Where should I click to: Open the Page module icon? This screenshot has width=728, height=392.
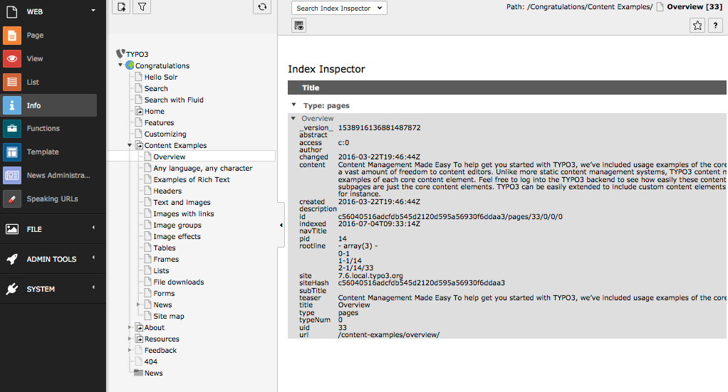click(x=11, y=36)
